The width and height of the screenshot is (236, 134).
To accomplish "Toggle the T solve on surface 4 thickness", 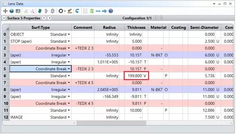I will pyautogui.click(x=145, y=62).
